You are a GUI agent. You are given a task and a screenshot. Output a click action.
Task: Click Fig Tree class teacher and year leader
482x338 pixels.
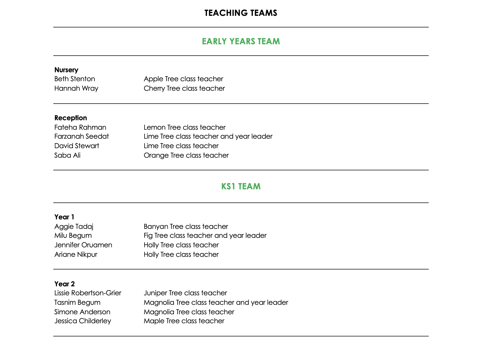205,235
